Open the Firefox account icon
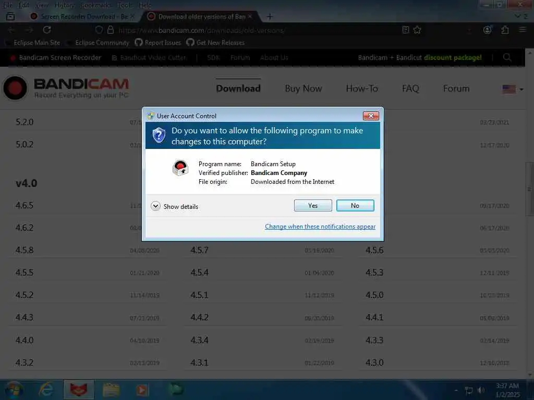 [488, 30]
